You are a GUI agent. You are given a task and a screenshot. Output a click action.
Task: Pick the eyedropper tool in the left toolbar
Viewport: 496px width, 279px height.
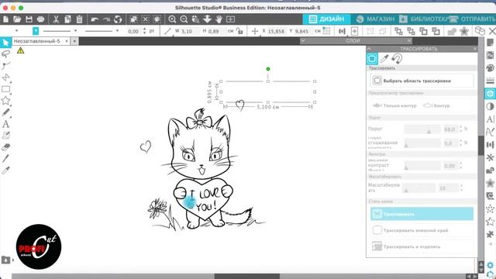click(x=5, y=170)
